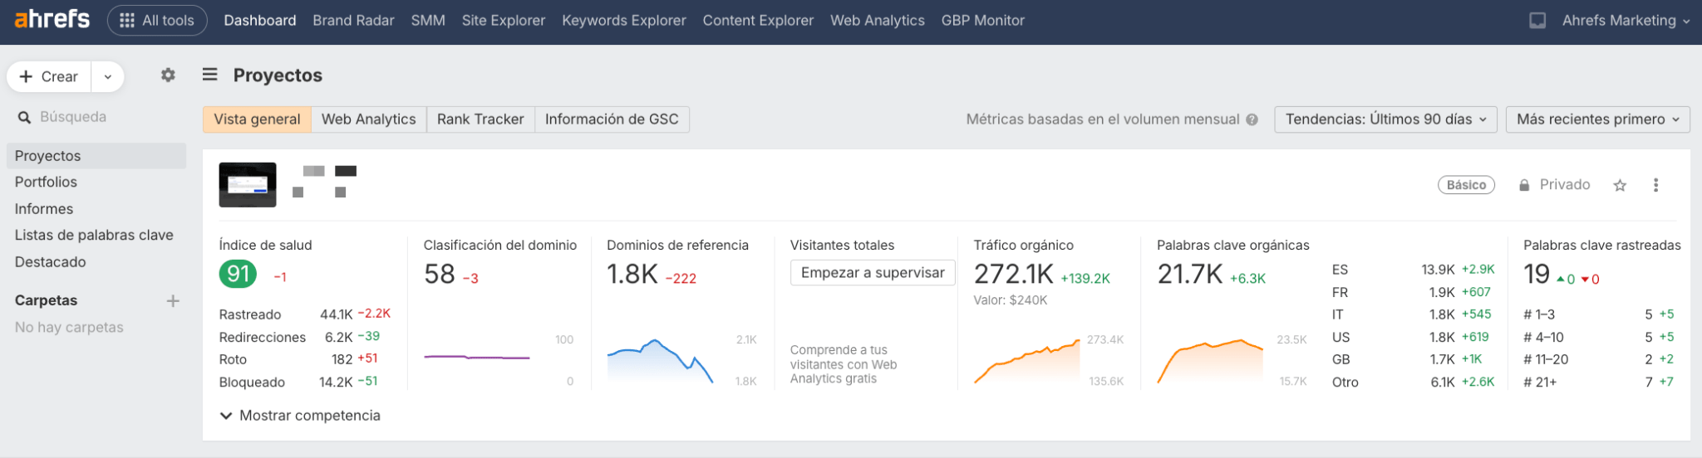Click the Privado lock indicator
The image size is (1702, 458).
1554,185
